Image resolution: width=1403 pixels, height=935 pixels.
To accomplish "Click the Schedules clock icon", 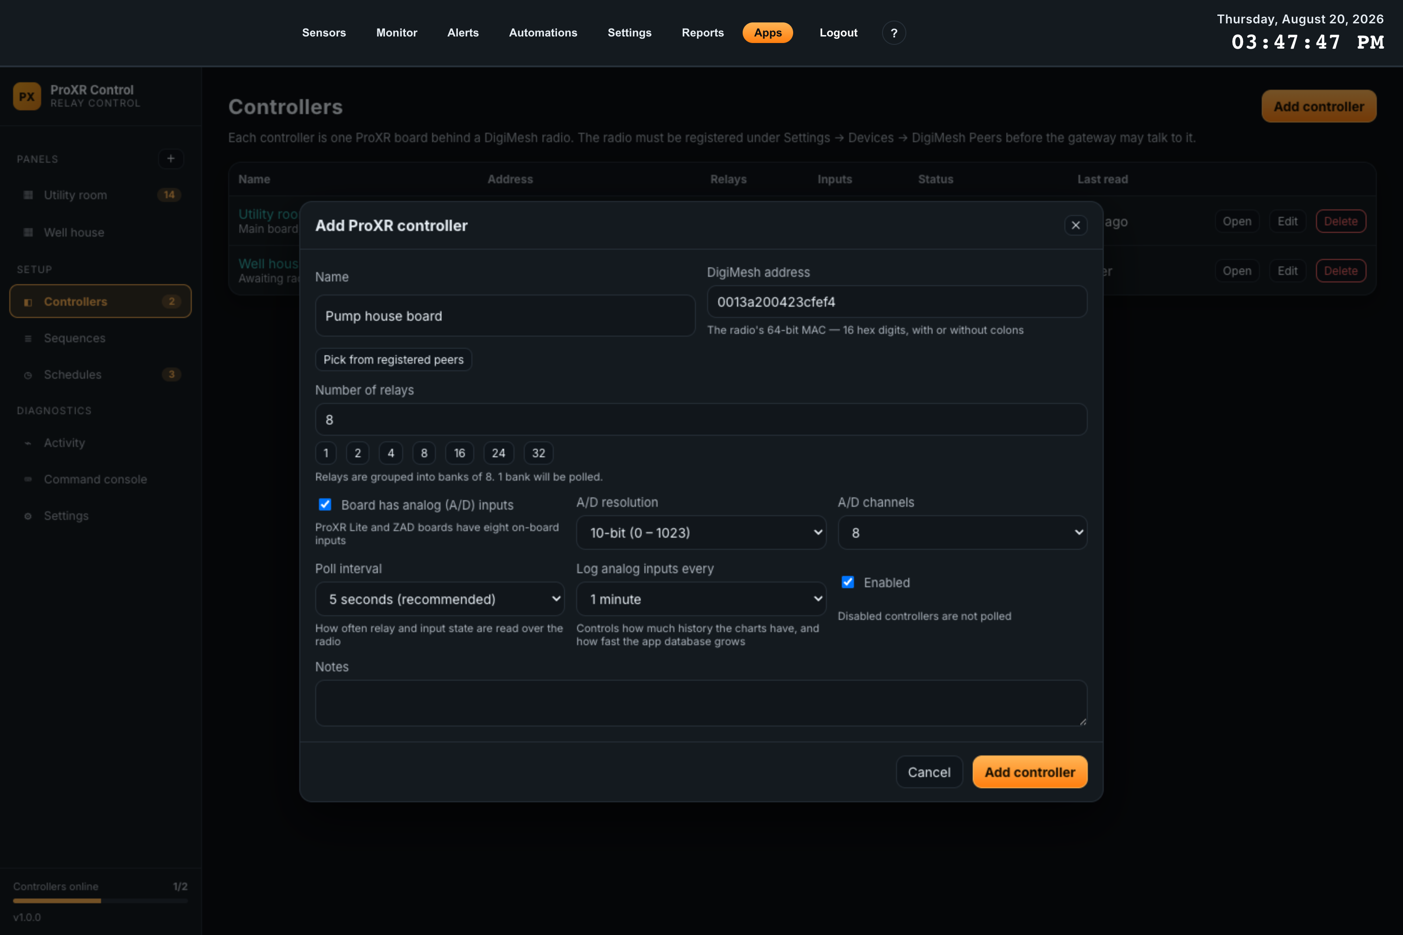I will pyautogui.click(x=28, y=374).
